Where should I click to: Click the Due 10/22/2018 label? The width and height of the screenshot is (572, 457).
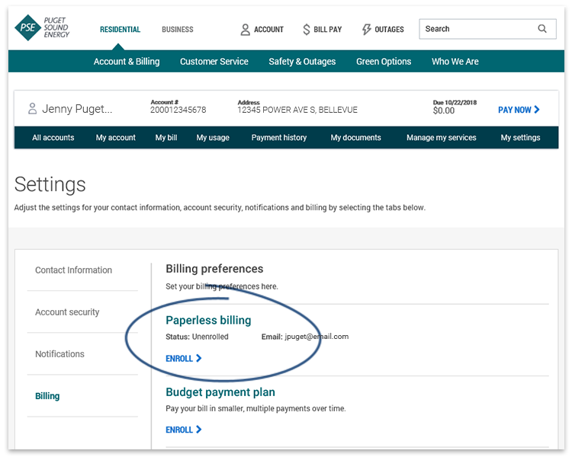click(455, 102)
